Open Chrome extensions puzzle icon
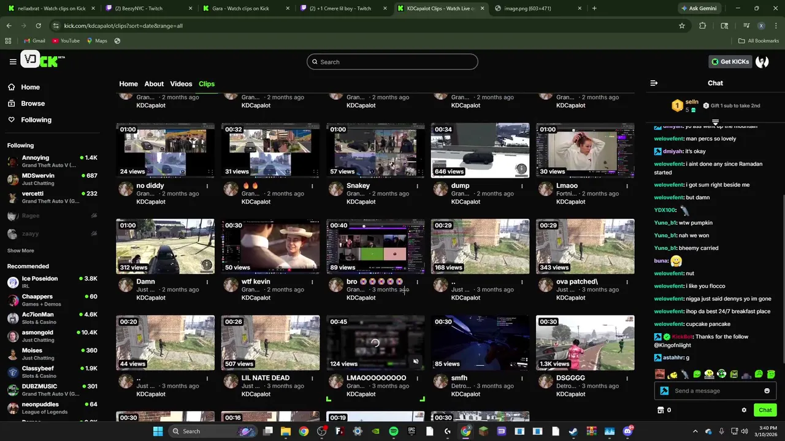This screenshot has width=785, height=441. pos(703,26)
